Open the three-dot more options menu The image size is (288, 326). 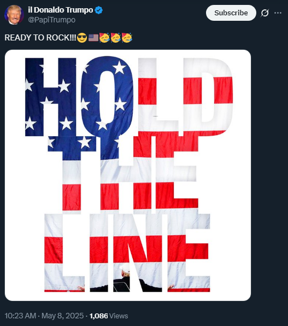pyautogui.click(x=278, y=13)
